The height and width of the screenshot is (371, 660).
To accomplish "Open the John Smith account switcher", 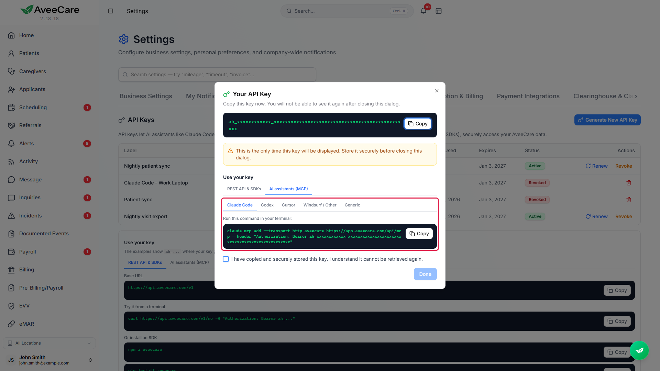I will (x=49, y=360).
